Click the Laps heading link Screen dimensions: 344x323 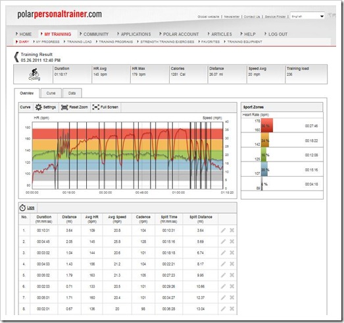click(x=30, y=208)
